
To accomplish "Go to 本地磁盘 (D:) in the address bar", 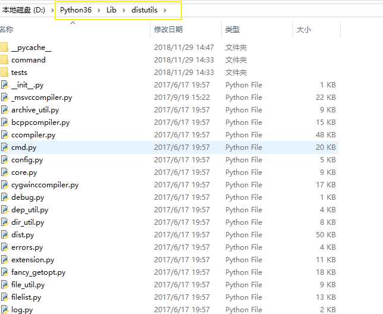I will 23,10.
